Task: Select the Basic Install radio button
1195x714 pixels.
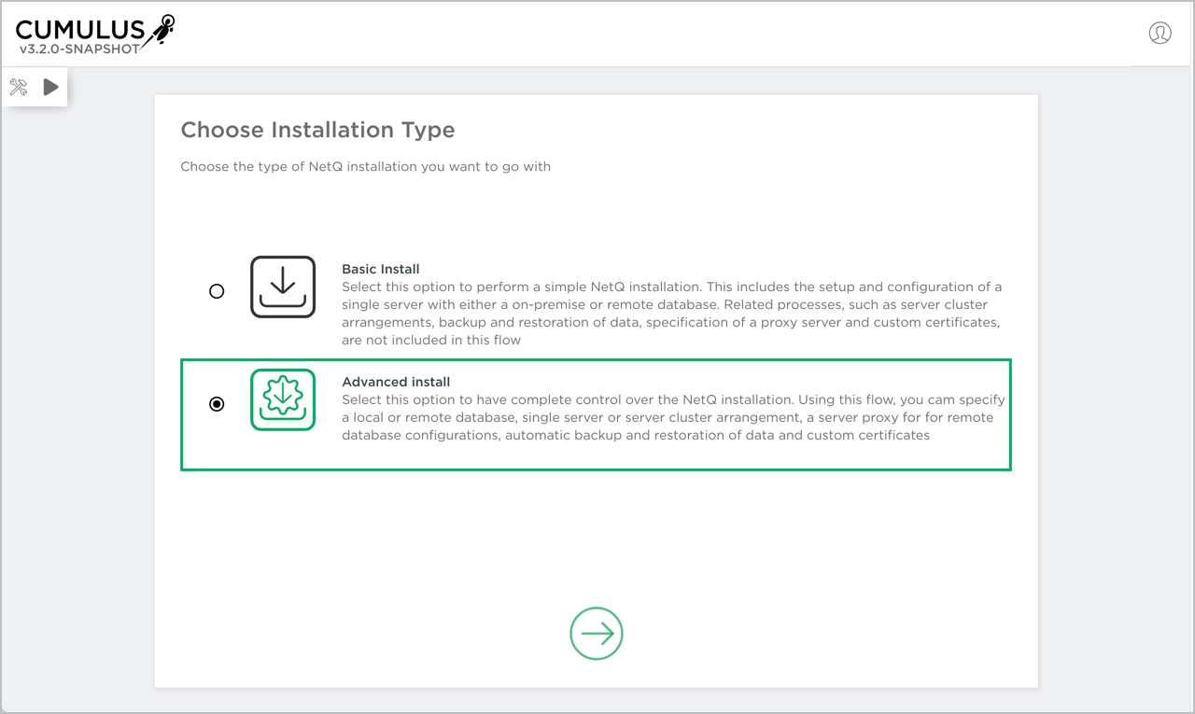Action: point(217,291)
